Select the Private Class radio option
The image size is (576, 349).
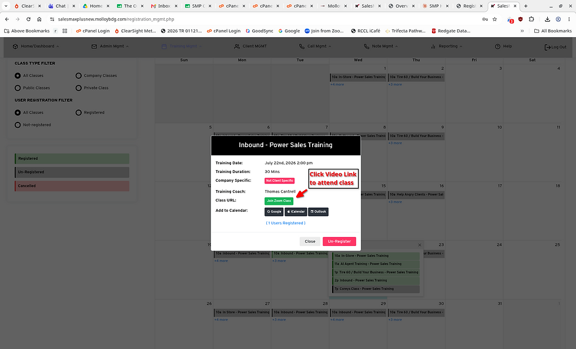click(x=78, y=88)
